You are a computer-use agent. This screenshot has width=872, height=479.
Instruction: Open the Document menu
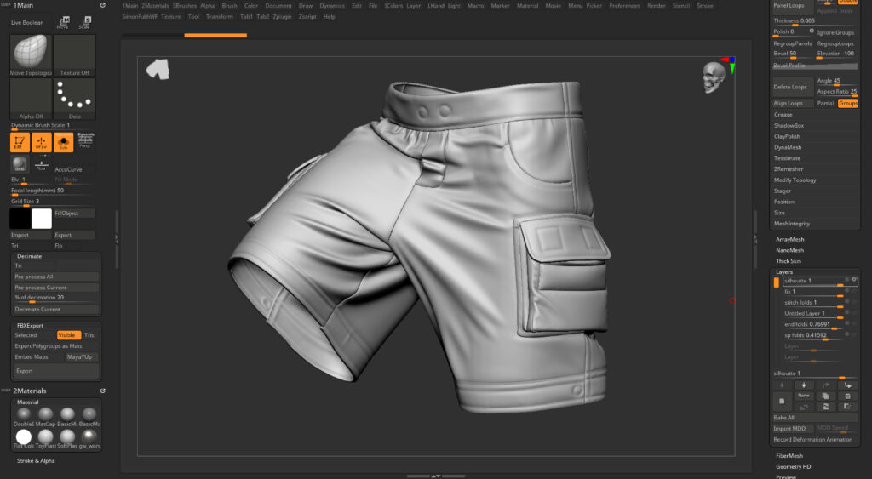click(x=278, y=6)
